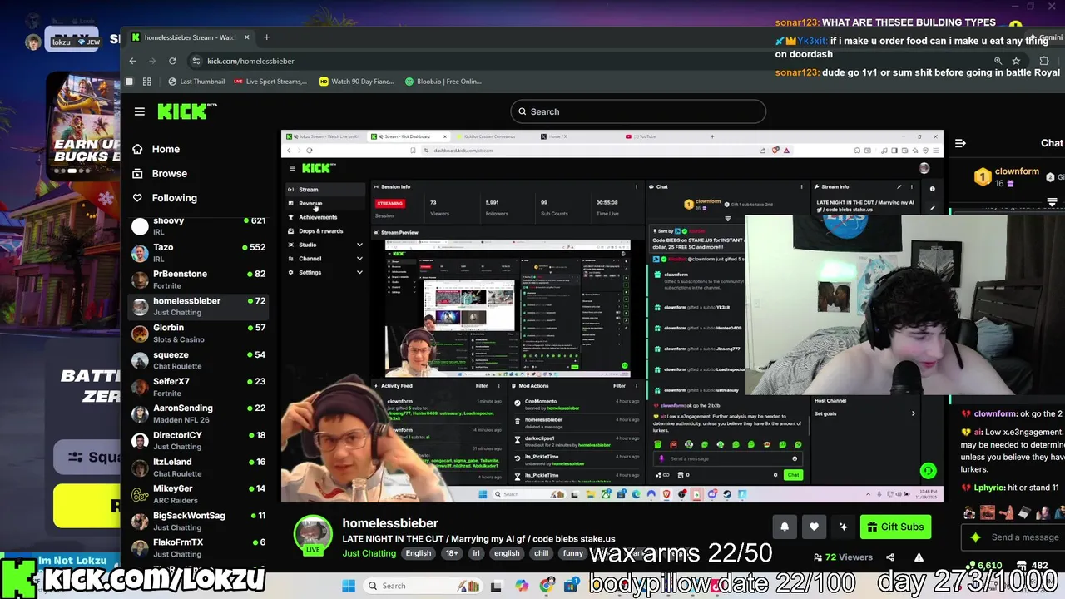Viewport: 1065px width, 599px height.
Task: Open the Bloob.io bookmark
Action: point(443,82)
